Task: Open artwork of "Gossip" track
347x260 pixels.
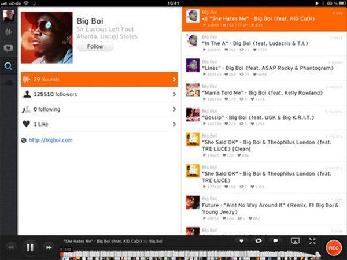Action: coord(193,115)
